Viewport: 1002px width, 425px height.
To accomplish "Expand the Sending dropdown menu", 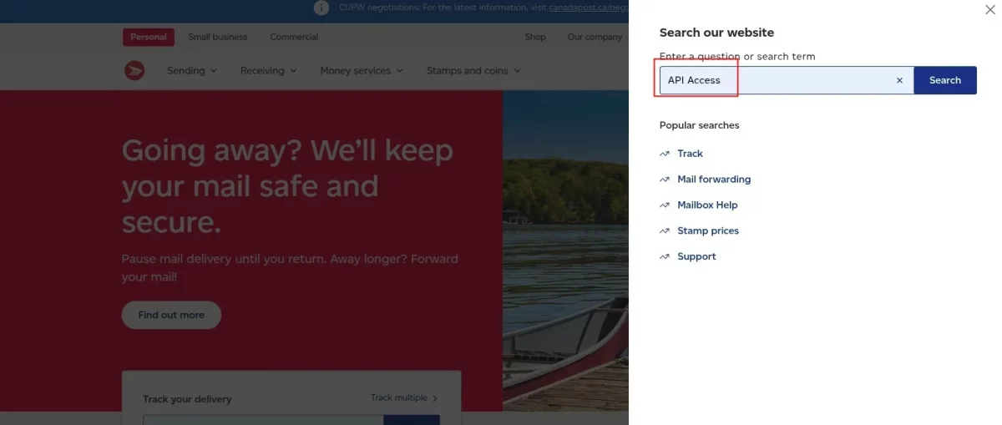I will (x=192, y=71).
